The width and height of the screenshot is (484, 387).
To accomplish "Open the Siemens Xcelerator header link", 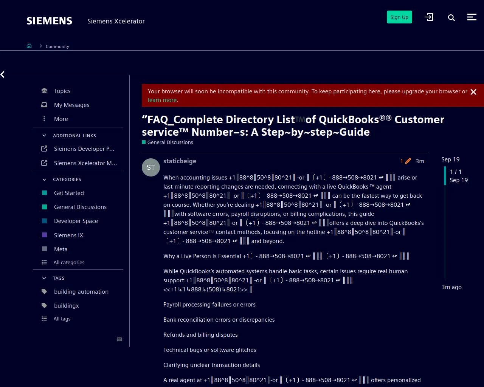I will click(116, 21).
